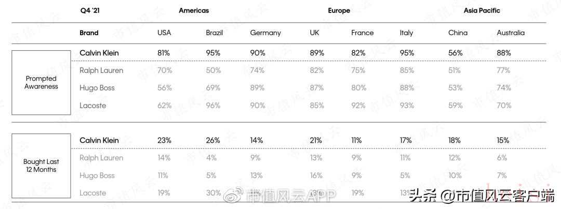
Task: Select the Asia Pacific region header
Action: [x=482, y=10]
